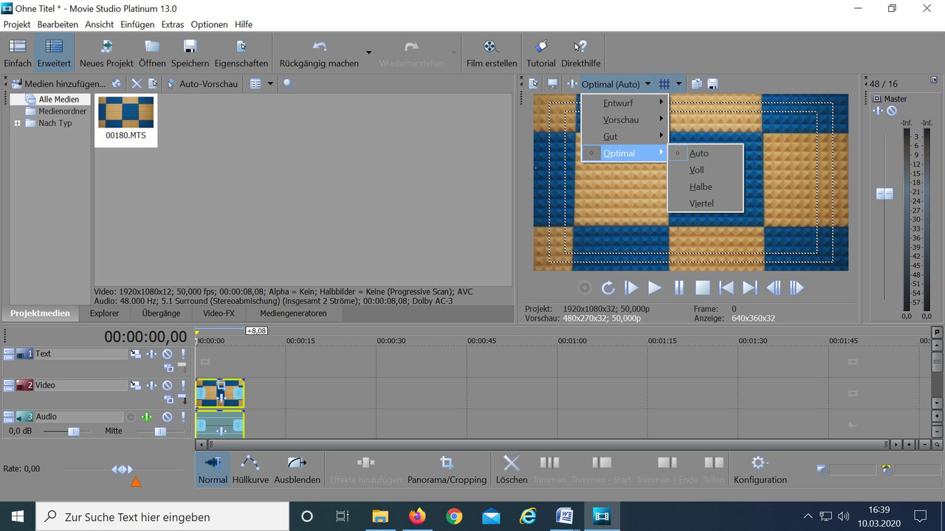Copy preview snapshot to clipboard
This screenshot has height=531, width=945.
point(696,84)
